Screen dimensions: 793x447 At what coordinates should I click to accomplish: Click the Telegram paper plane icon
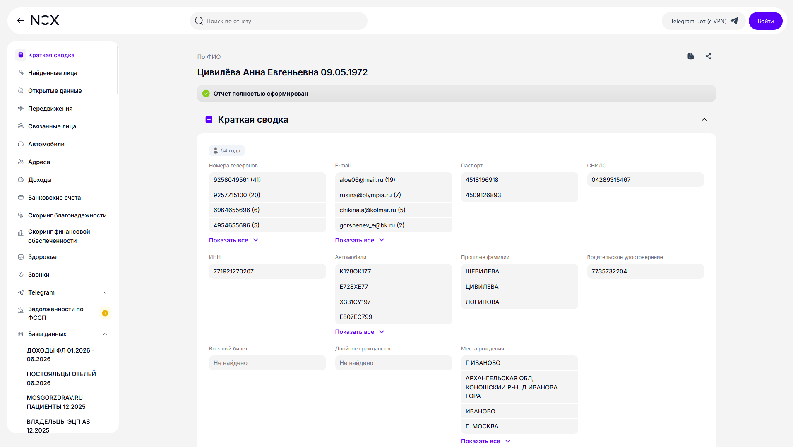click(x=734, y=21)
